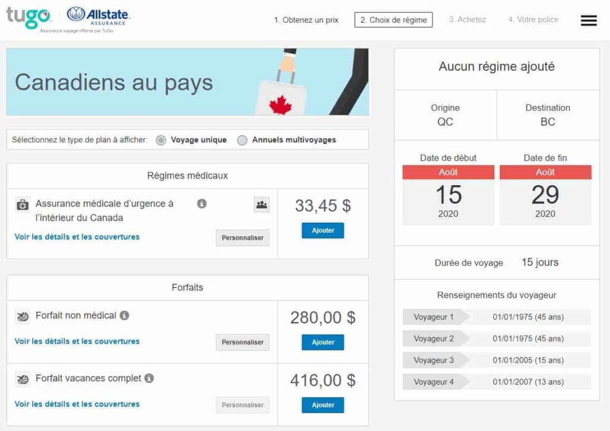610x431 pixels.
Task: Click the Voyageur 1 row
Action: tap(496, 317)
